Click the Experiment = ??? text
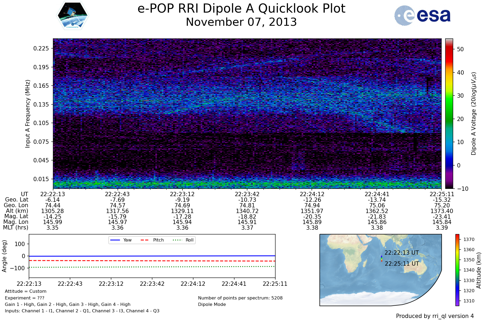The width and height of the screenshot is (483, 322). [x=24, y=298]
